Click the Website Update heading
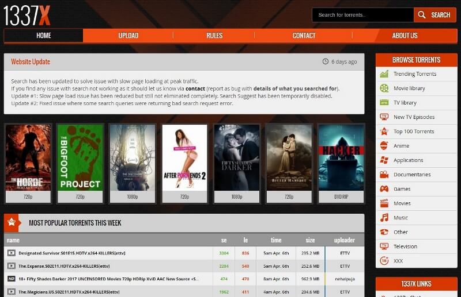This screenshot has height=297, width=461. tap(31, 61)
